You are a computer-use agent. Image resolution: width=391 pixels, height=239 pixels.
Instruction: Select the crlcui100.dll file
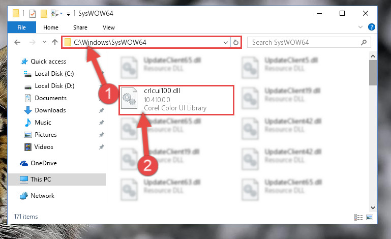coord(176,100)
